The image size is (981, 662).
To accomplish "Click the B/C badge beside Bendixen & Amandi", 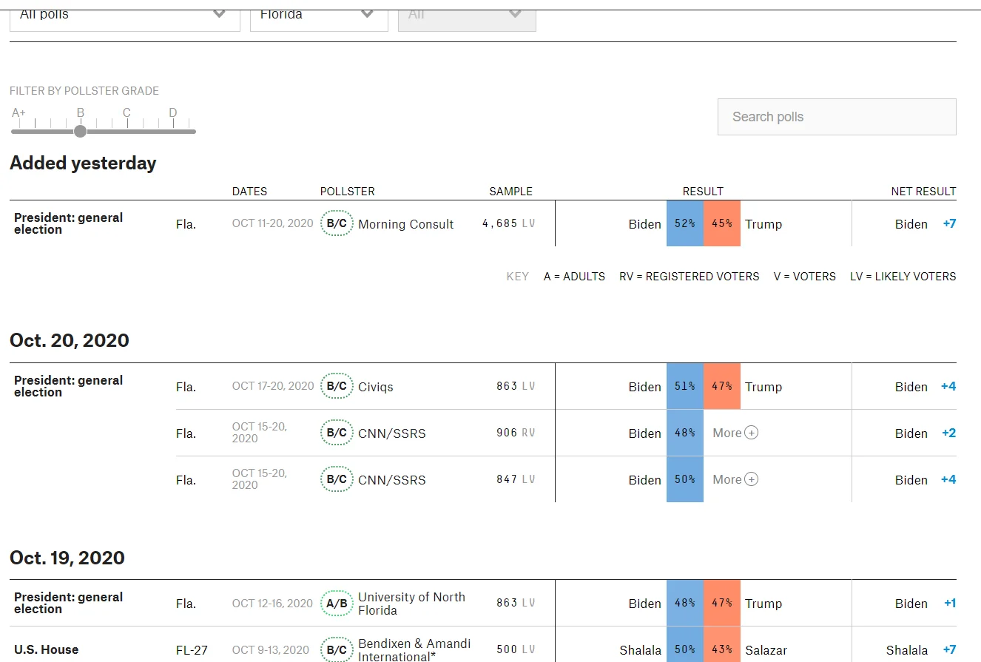I will 337,649.
